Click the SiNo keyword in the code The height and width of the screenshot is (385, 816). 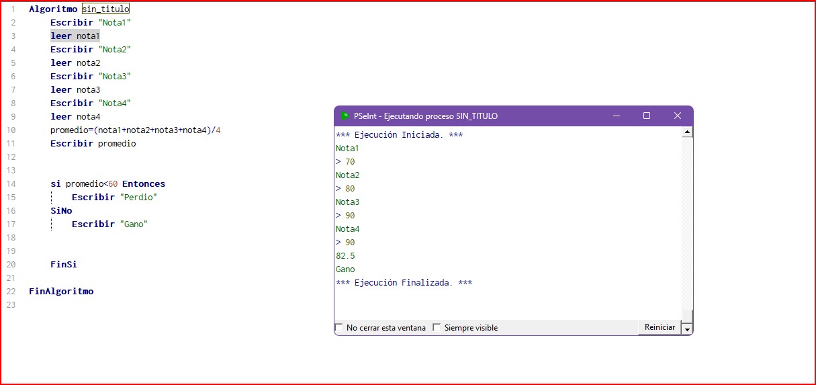61,210
